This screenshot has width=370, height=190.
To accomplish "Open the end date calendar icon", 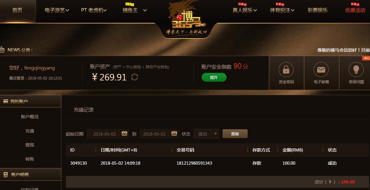I will pyautogui.click(x=174, y=133).
